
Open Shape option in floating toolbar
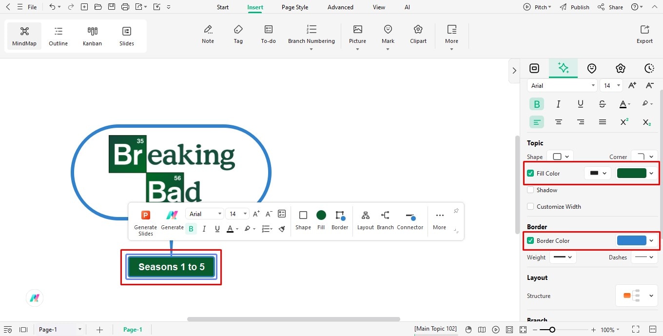coord(303,220)
